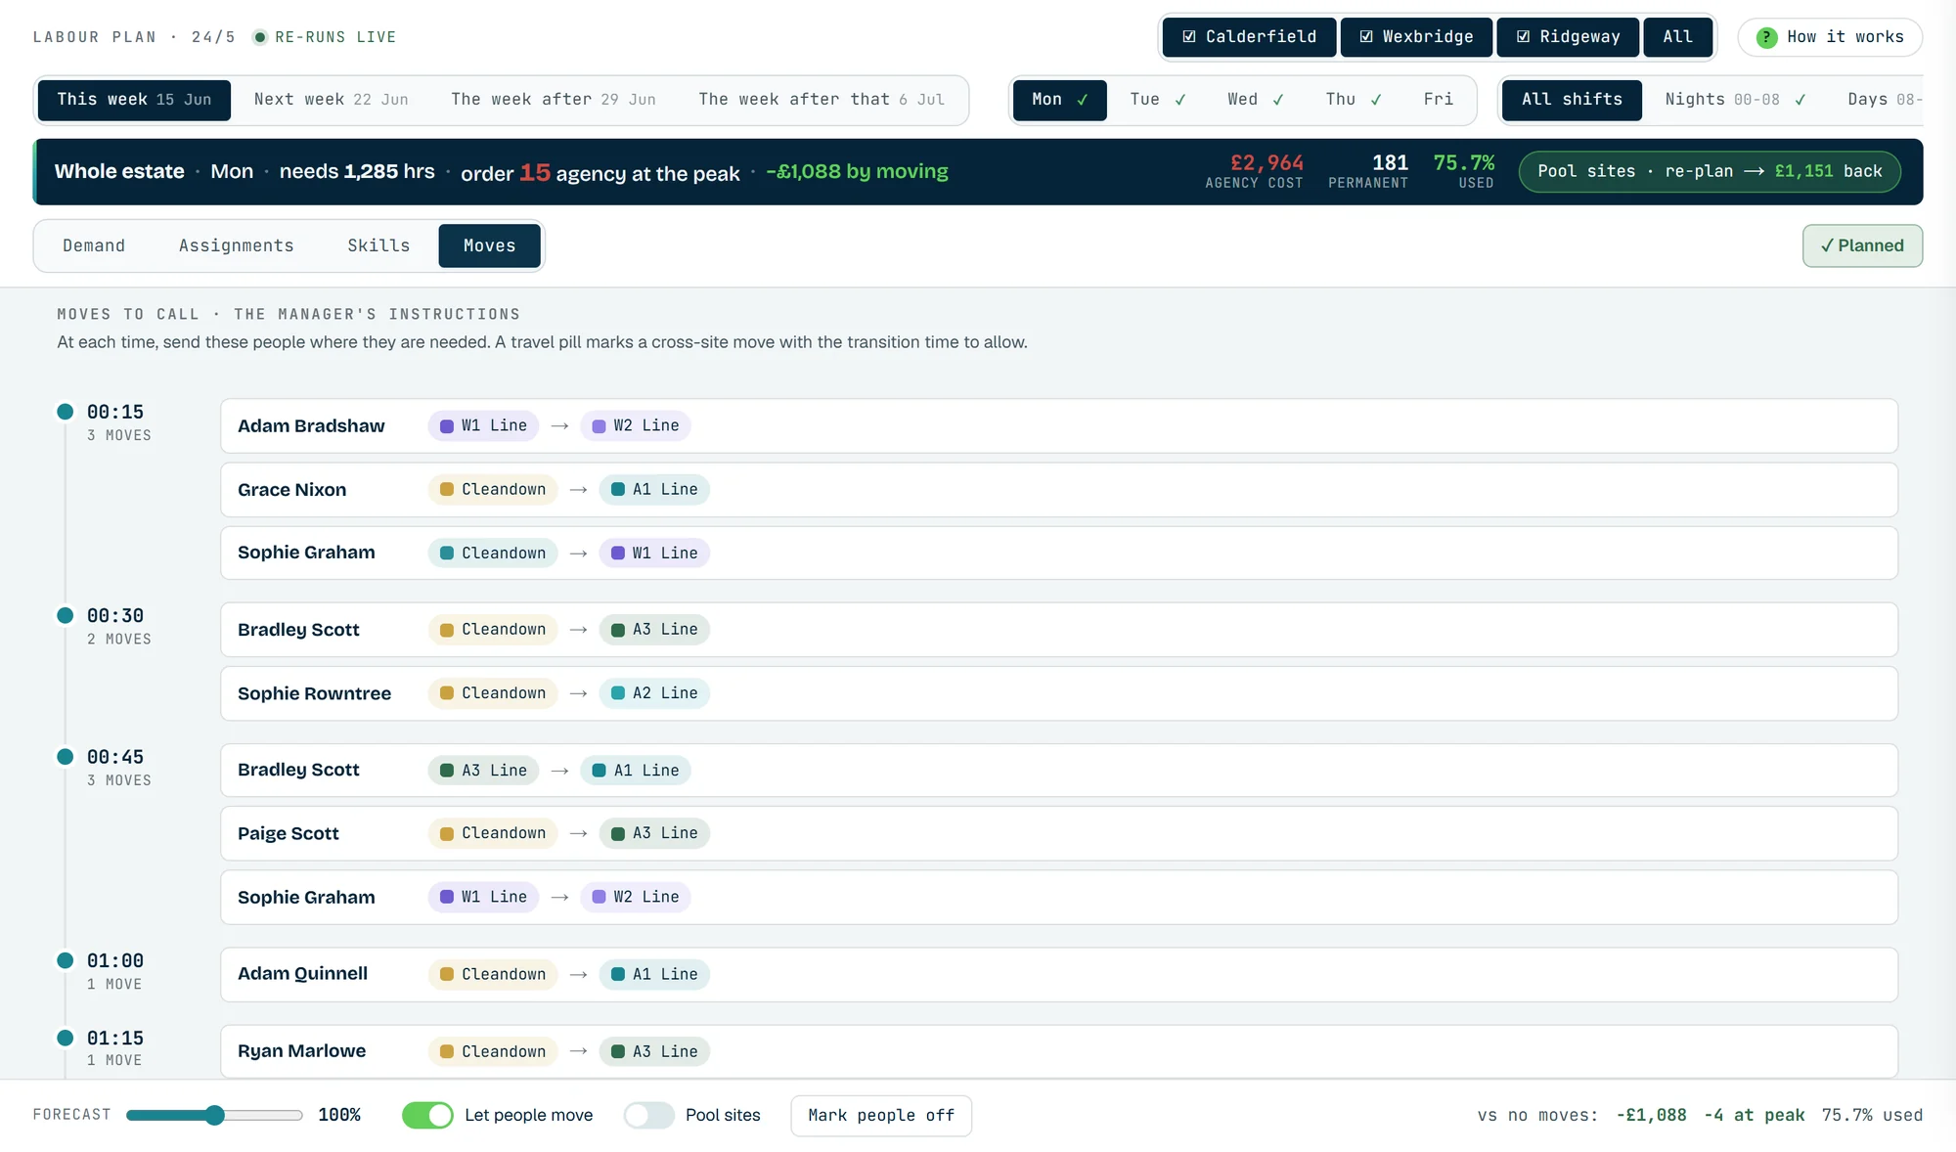Click the Planned status button

click(x=1862, y=245)
